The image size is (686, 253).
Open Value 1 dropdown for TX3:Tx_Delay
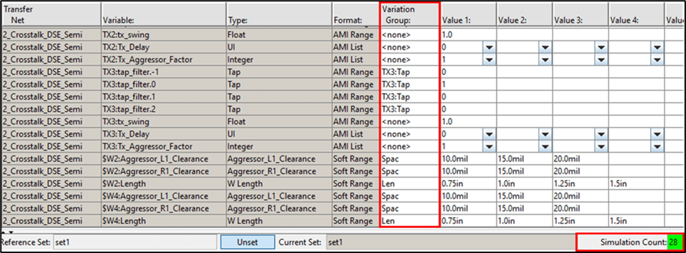point(488,134)
